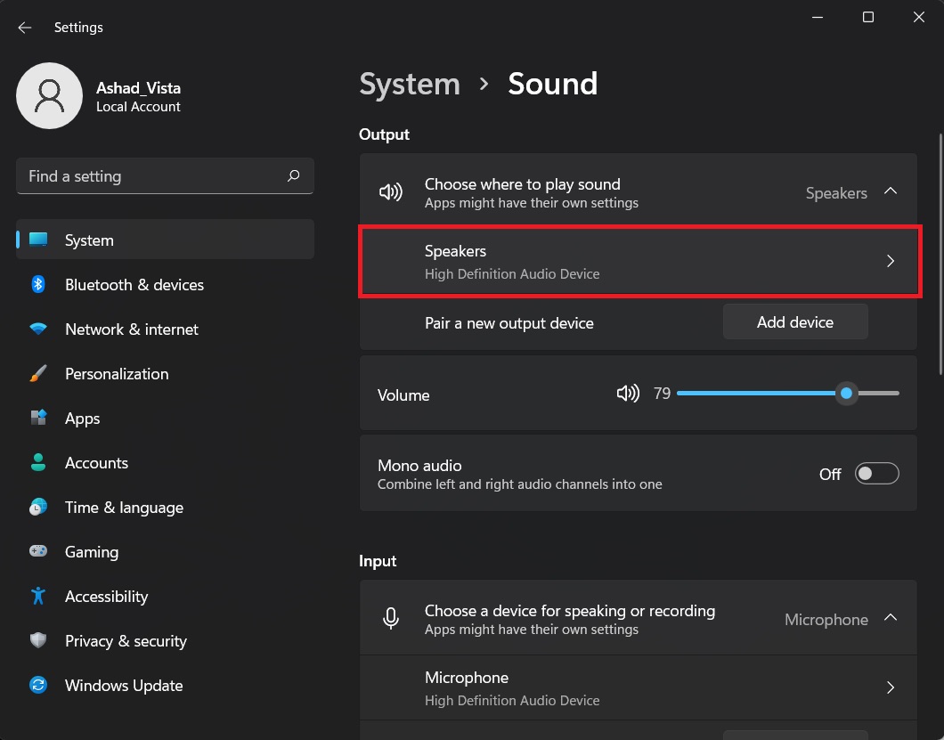
Task: Click the volume speaker icon
Action: (628, 393)
